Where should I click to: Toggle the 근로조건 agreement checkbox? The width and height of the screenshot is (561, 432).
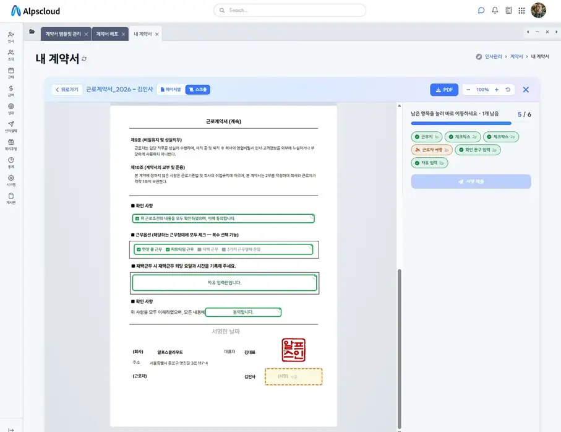[x=137, y=218]
